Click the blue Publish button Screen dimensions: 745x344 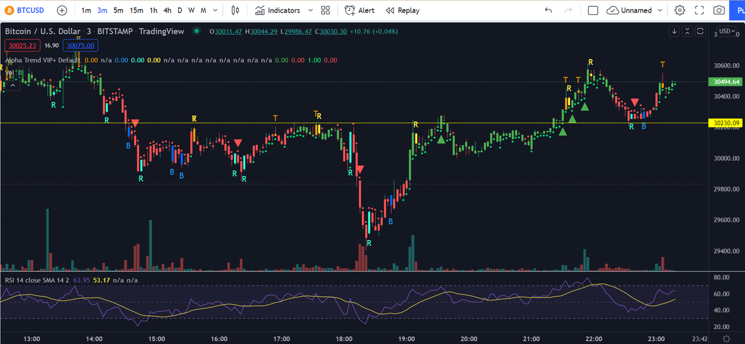[738, 11]
